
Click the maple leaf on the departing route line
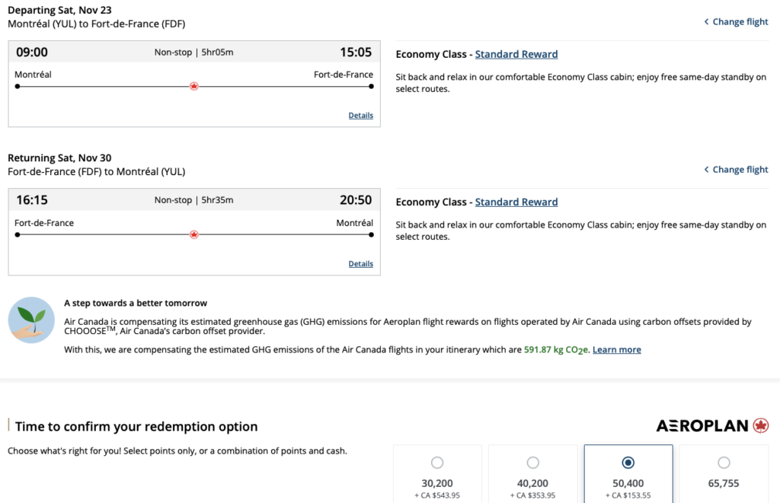[193, 87]
